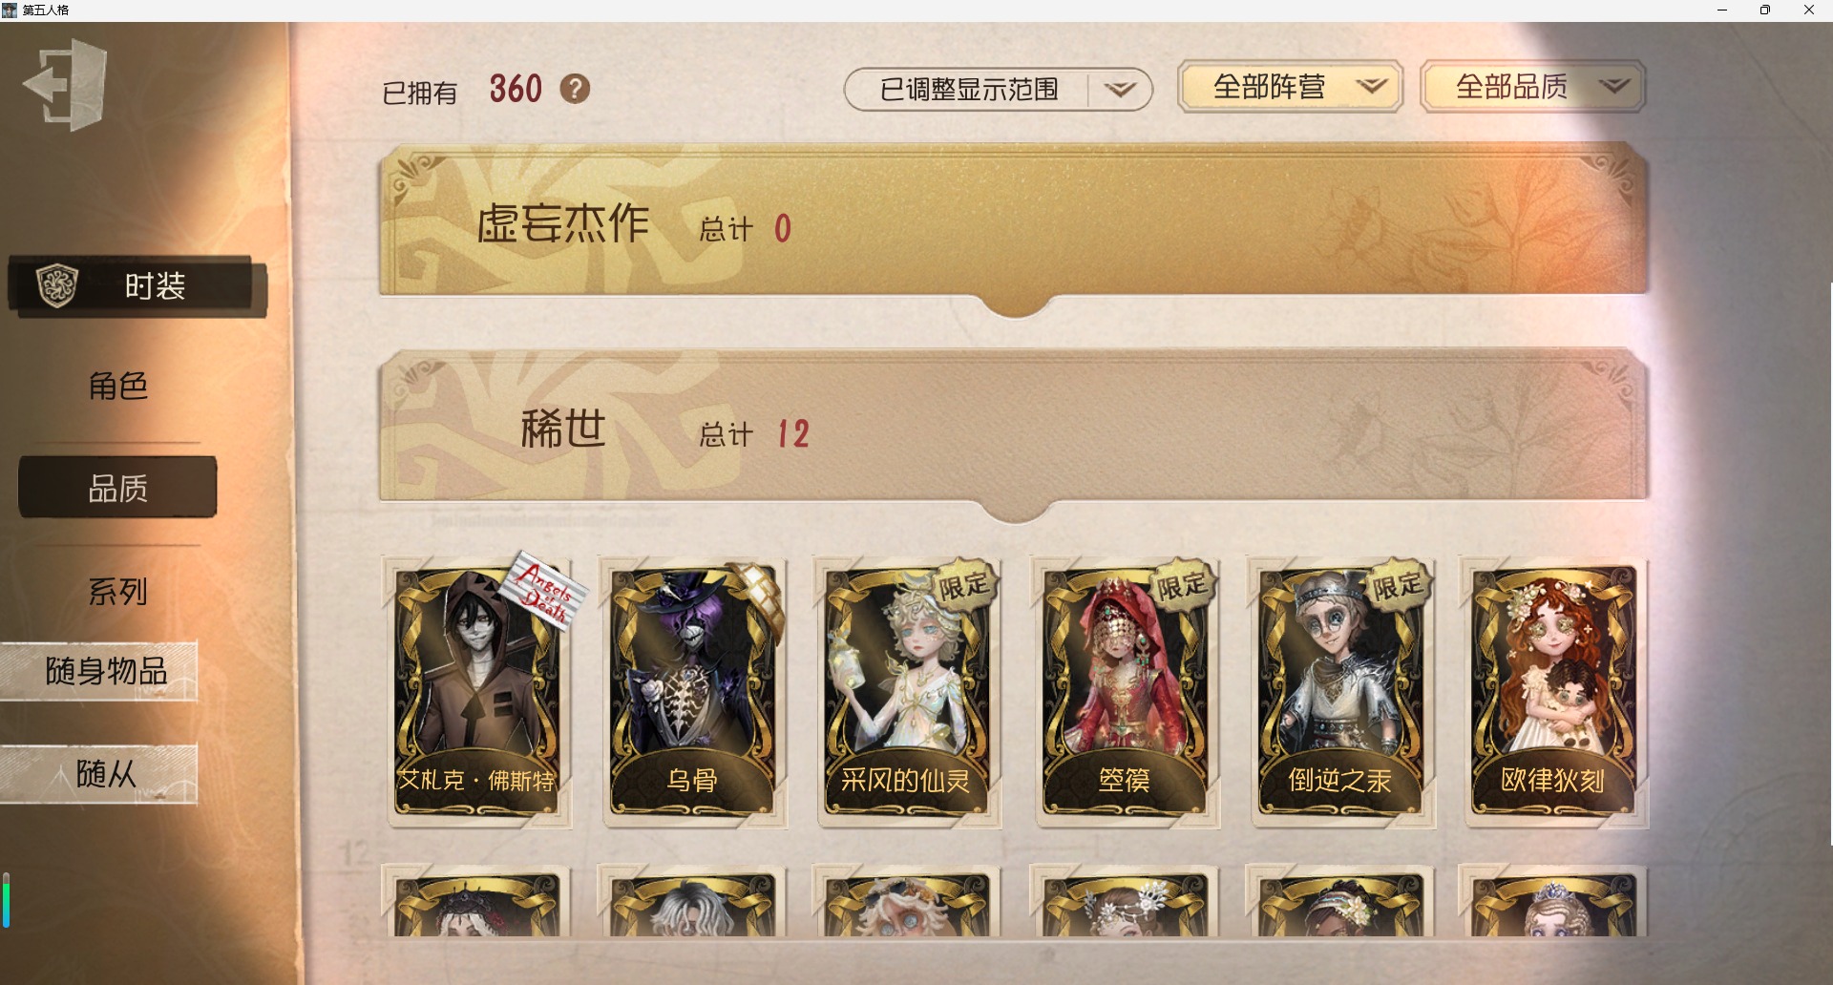
Task: Expand the 全部阵营 filter dropdown
Action: click(x=1290, y=87)
